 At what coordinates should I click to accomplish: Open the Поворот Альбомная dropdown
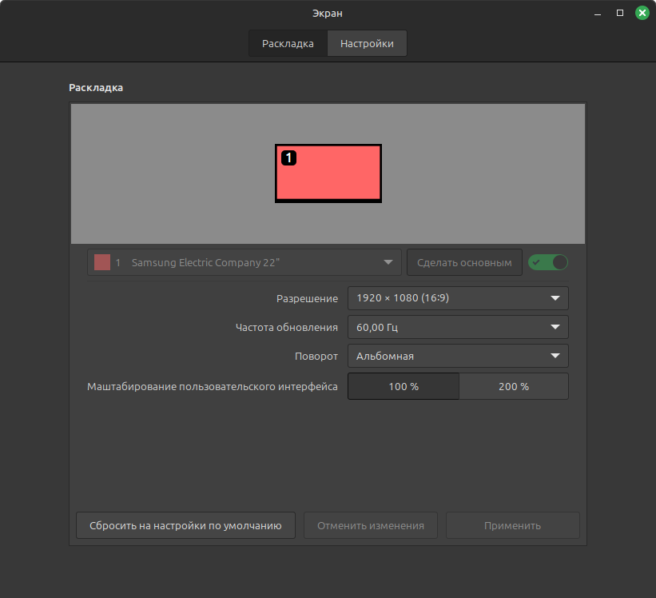pos(458,356)
